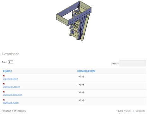Go to next page via Volgende
Screen dimensions: 150x115
(140, 111)
